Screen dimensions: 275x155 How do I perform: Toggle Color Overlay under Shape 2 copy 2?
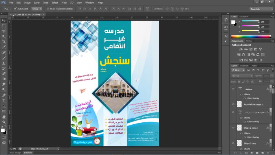pyautogui.click(x=245, y=137)
